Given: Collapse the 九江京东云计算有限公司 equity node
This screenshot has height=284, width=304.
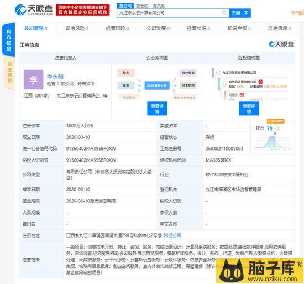Looking at the screenshot, I should coord(218,73).
